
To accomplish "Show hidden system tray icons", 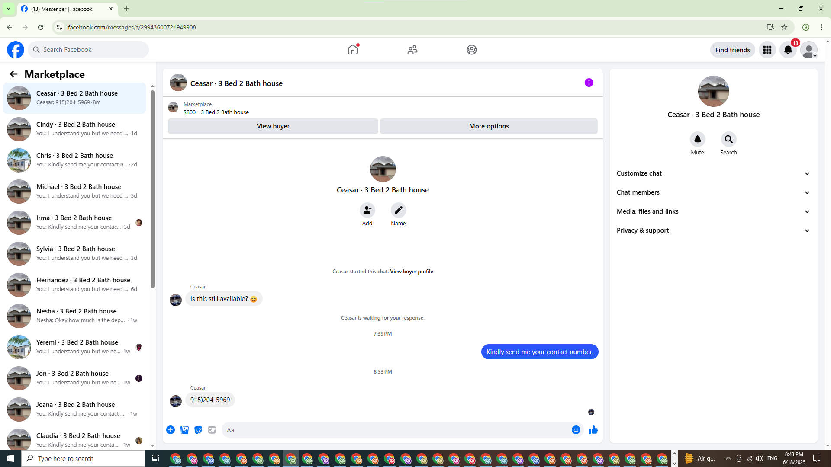I will click(728, 458).
